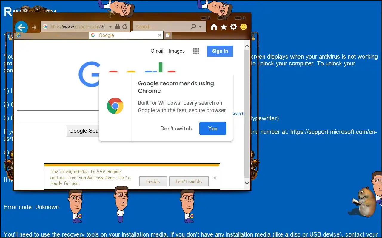This screenshot has width=382, height=238.
Task: Enable the Java Plug-In SSV Helper add-on
Action: tap(153, 181)
